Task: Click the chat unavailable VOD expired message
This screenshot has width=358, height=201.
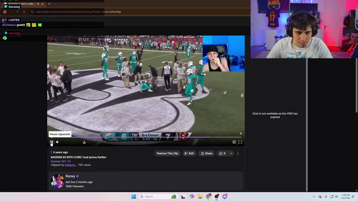Action: click(275, 115)
